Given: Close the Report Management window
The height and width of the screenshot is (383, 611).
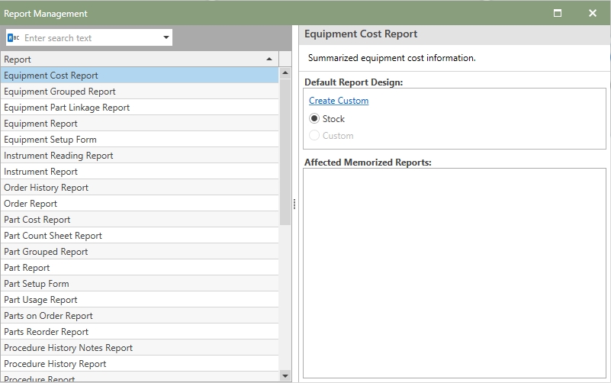Looking at the screenshot, I should coord(593,13).
